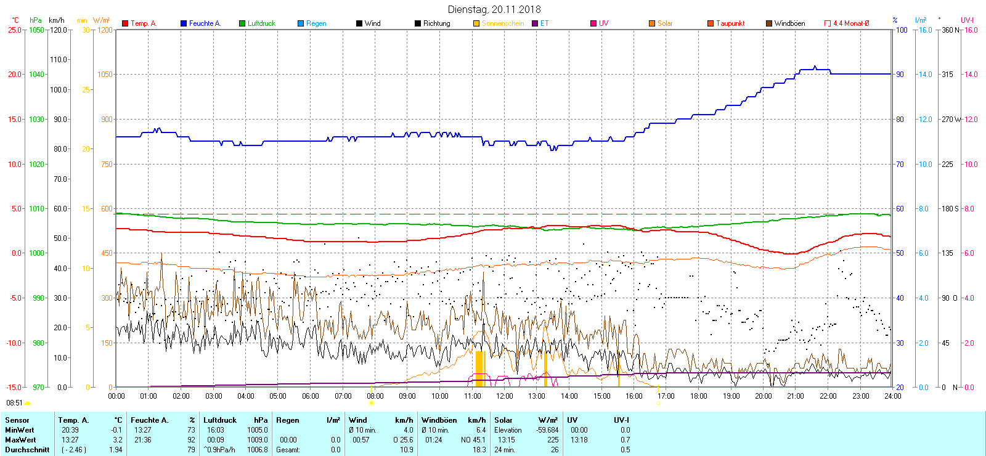Click the solar maximum value 225
Viewport: 986px width, 456px height.
click(553, 440)
